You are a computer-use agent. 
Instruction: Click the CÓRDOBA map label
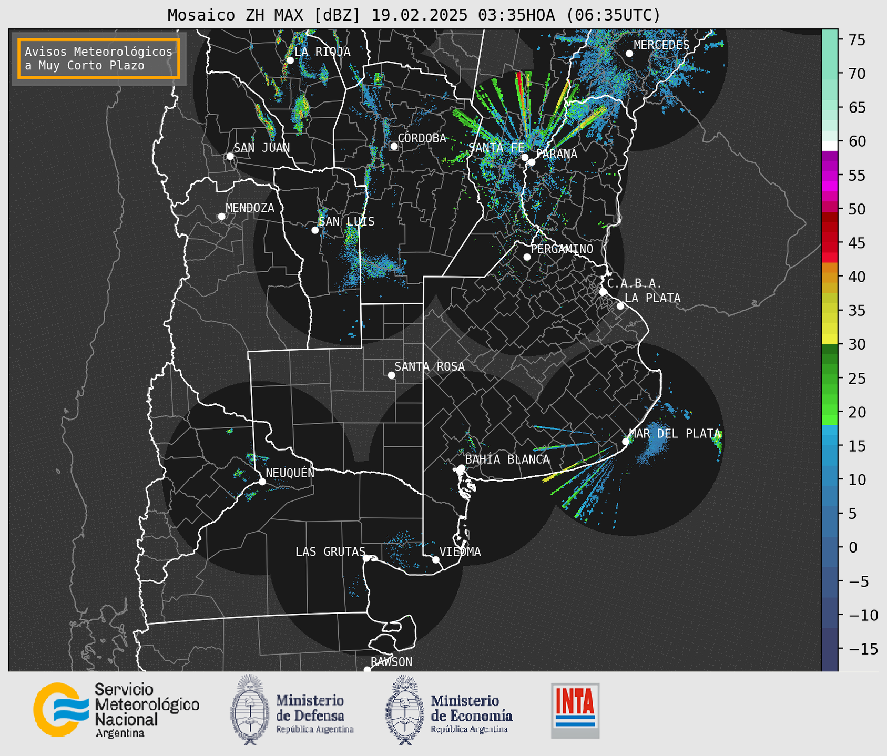click(422, 138)
